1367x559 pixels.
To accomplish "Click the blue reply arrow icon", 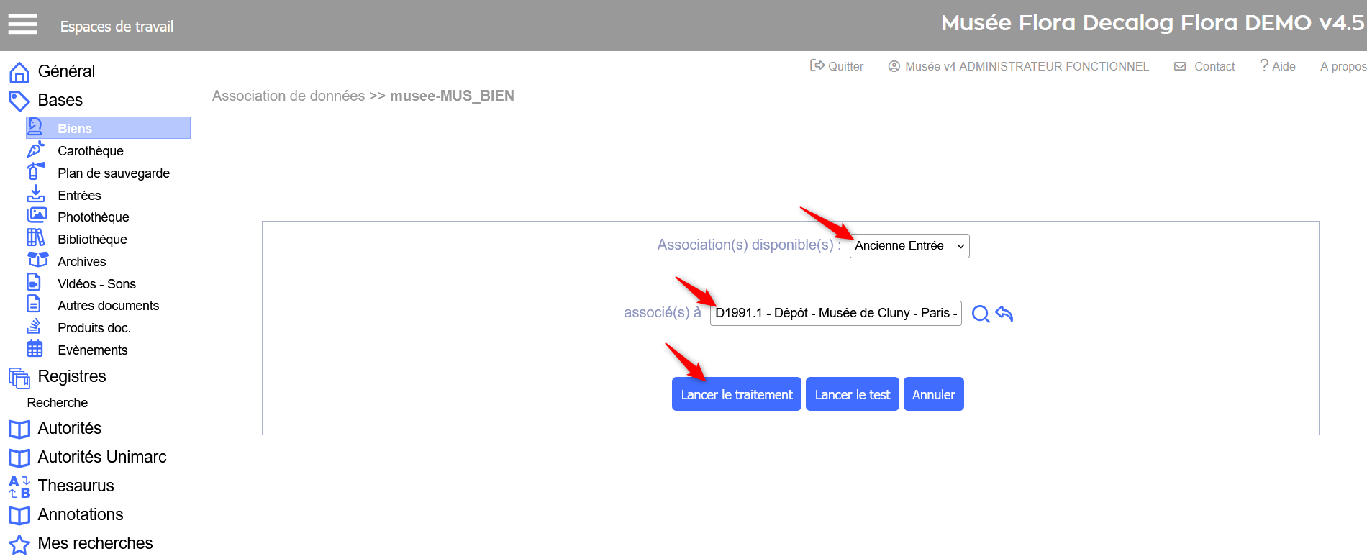I will point(1004,314).
